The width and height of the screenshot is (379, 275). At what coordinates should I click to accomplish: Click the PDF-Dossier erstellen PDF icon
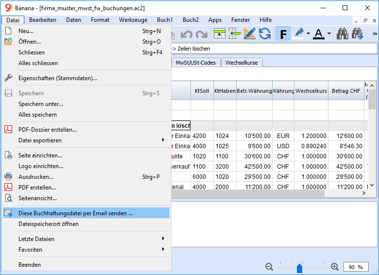(8, 129)
